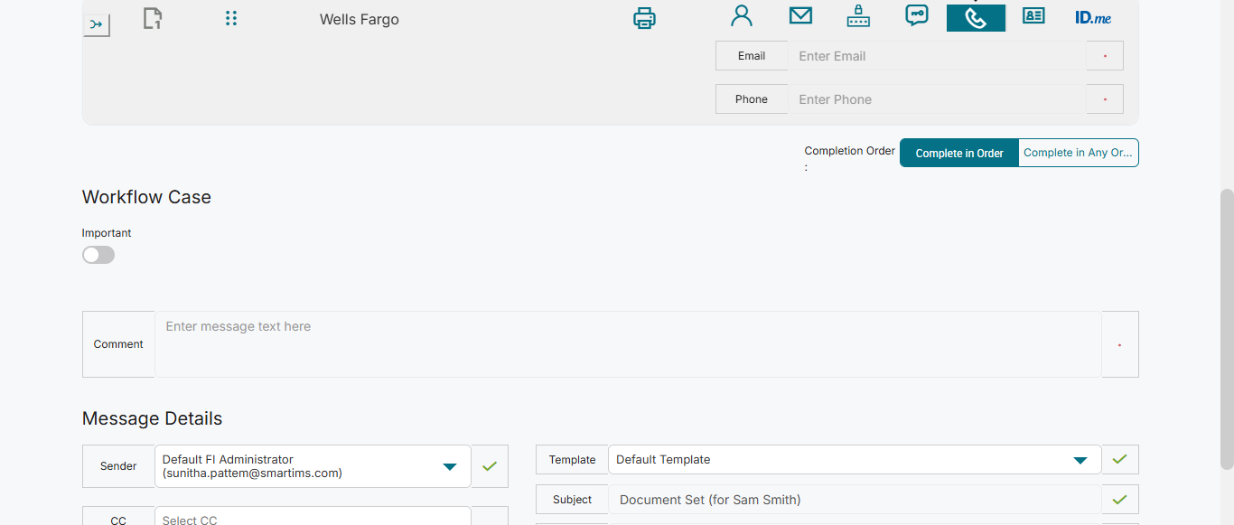Open the document page icon
Screen dimensions: 1234x525
(x=153, y=18)
